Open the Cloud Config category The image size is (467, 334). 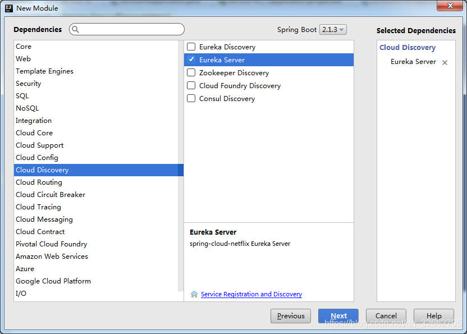pos(96,158)
